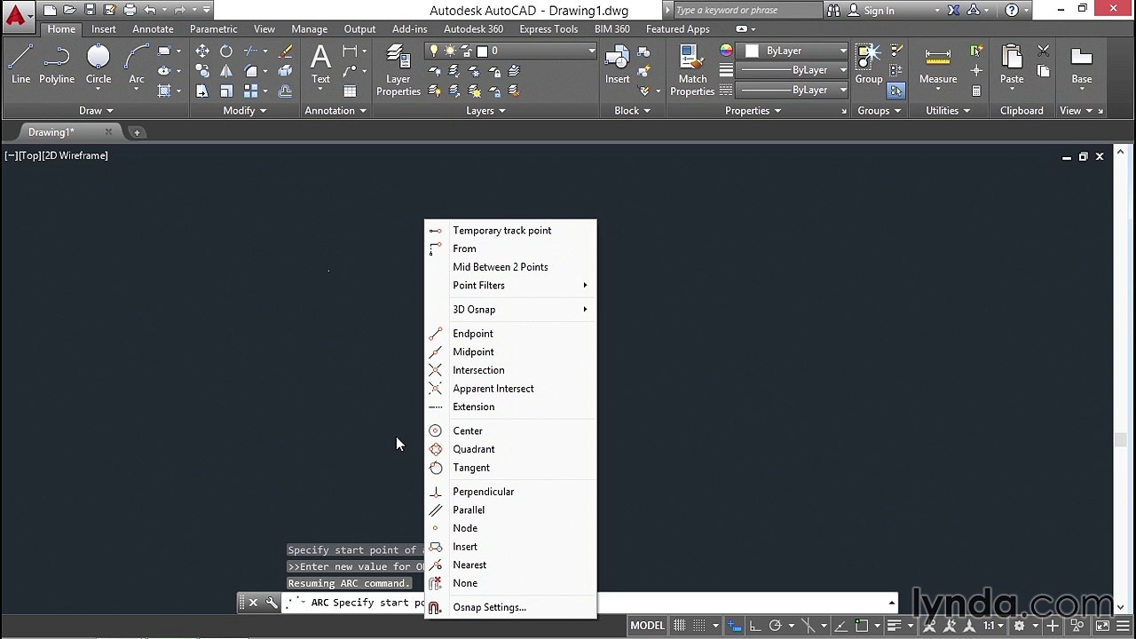The height and width of the screenshot is (639, 1136).
Task: Select the Polyline tool
Action: click(57, 65)
